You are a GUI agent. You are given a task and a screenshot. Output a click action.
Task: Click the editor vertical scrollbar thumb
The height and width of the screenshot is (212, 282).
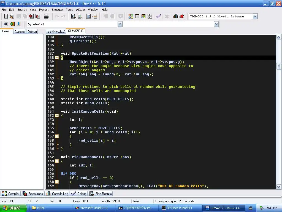[279, 66]
